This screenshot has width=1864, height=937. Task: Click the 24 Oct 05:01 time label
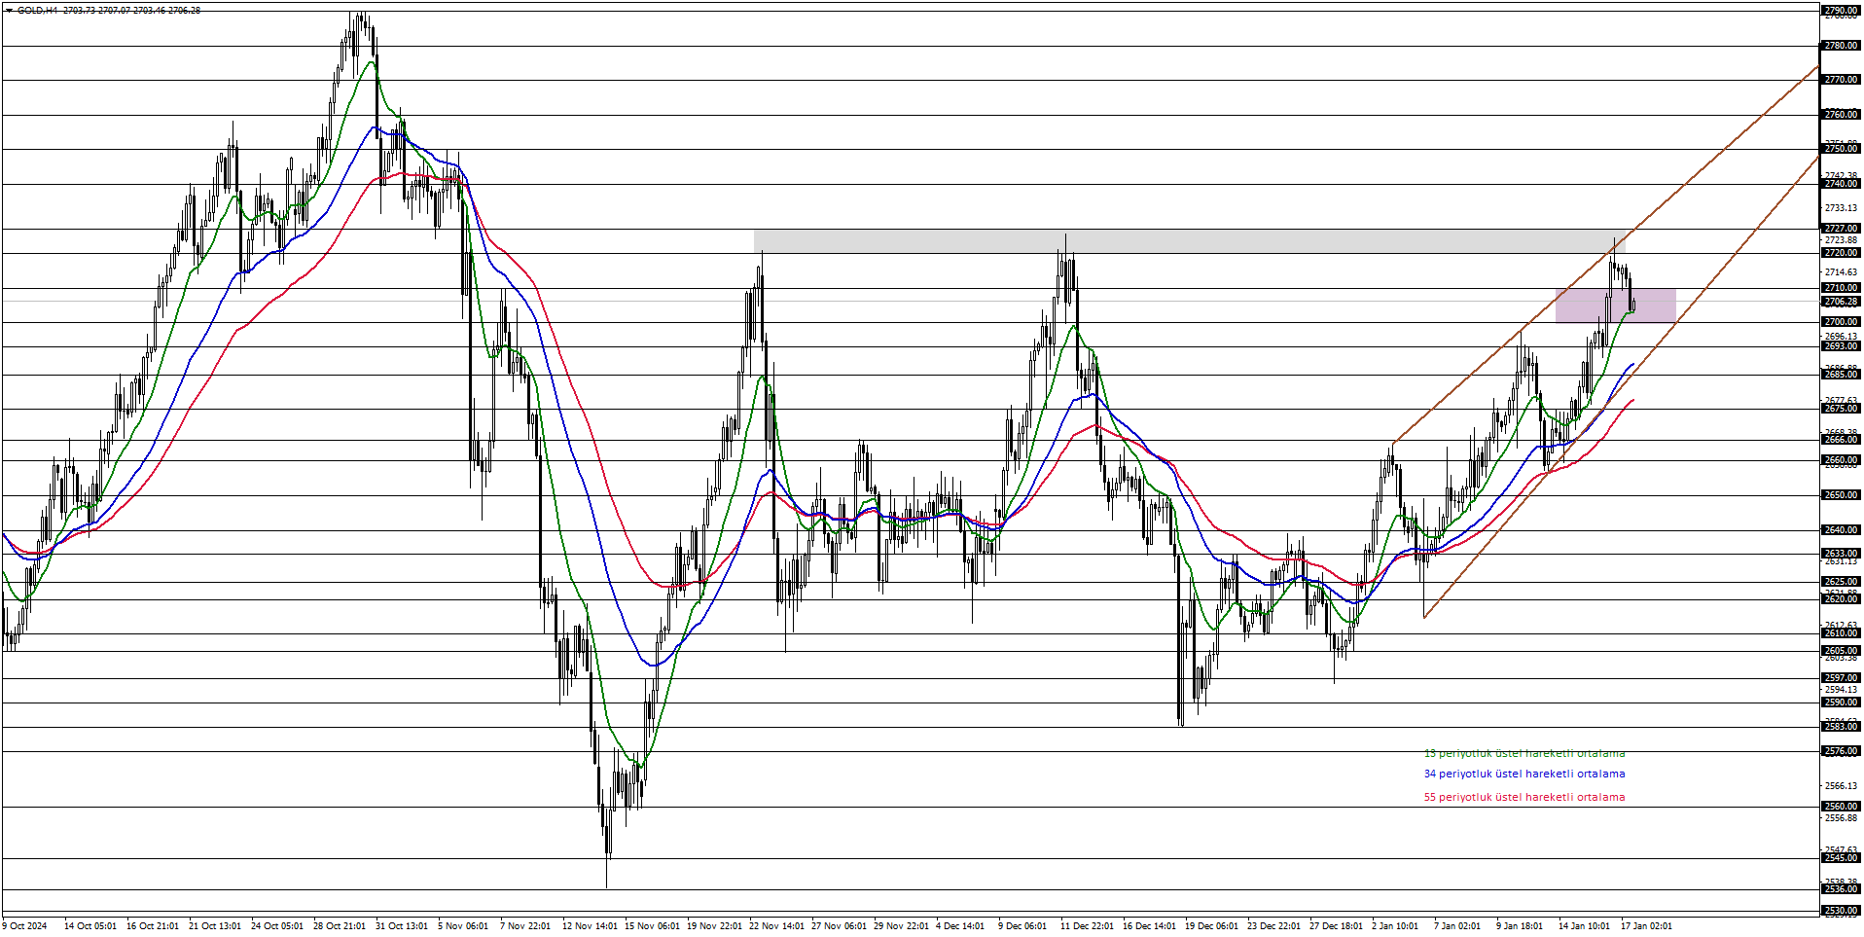coord(277,926)
